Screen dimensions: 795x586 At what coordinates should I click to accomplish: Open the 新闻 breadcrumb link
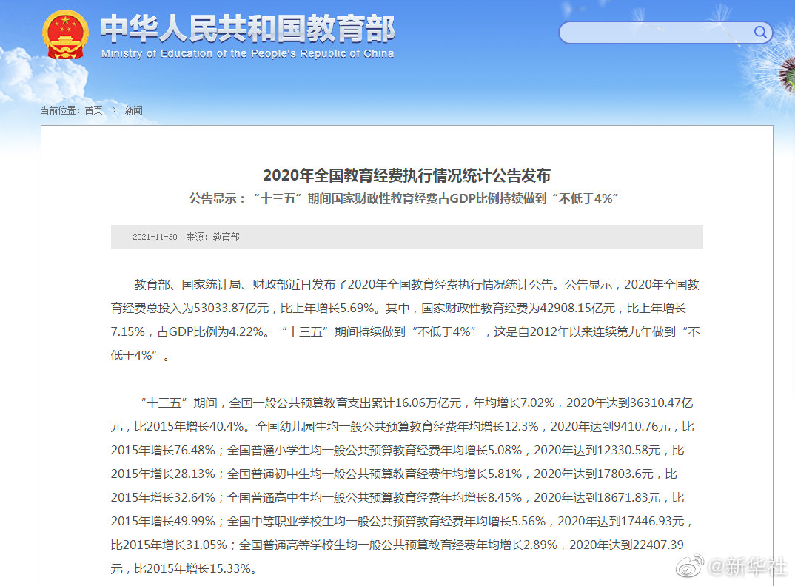(133, 110)
